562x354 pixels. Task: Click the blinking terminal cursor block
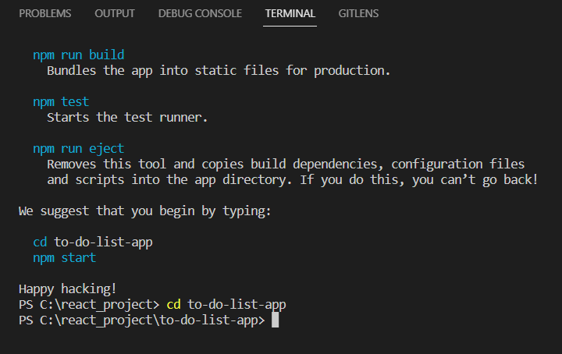(x=275, y=320)
